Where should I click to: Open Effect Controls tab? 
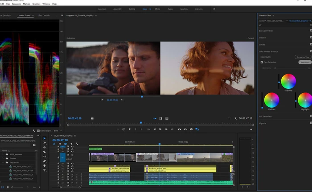(x=44, y=15)
